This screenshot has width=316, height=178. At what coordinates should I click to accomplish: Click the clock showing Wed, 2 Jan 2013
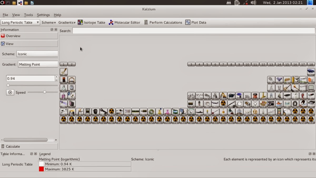283,3
